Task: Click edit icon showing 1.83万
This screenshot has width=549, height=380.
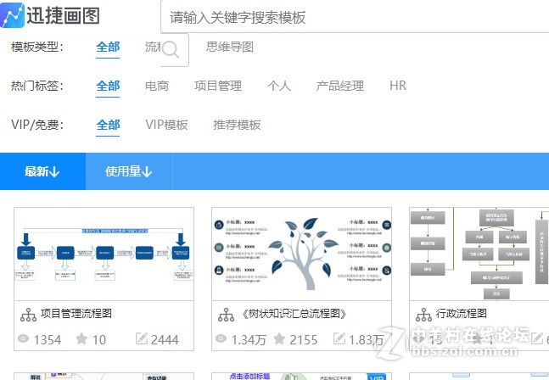Action: click(339, 338)
